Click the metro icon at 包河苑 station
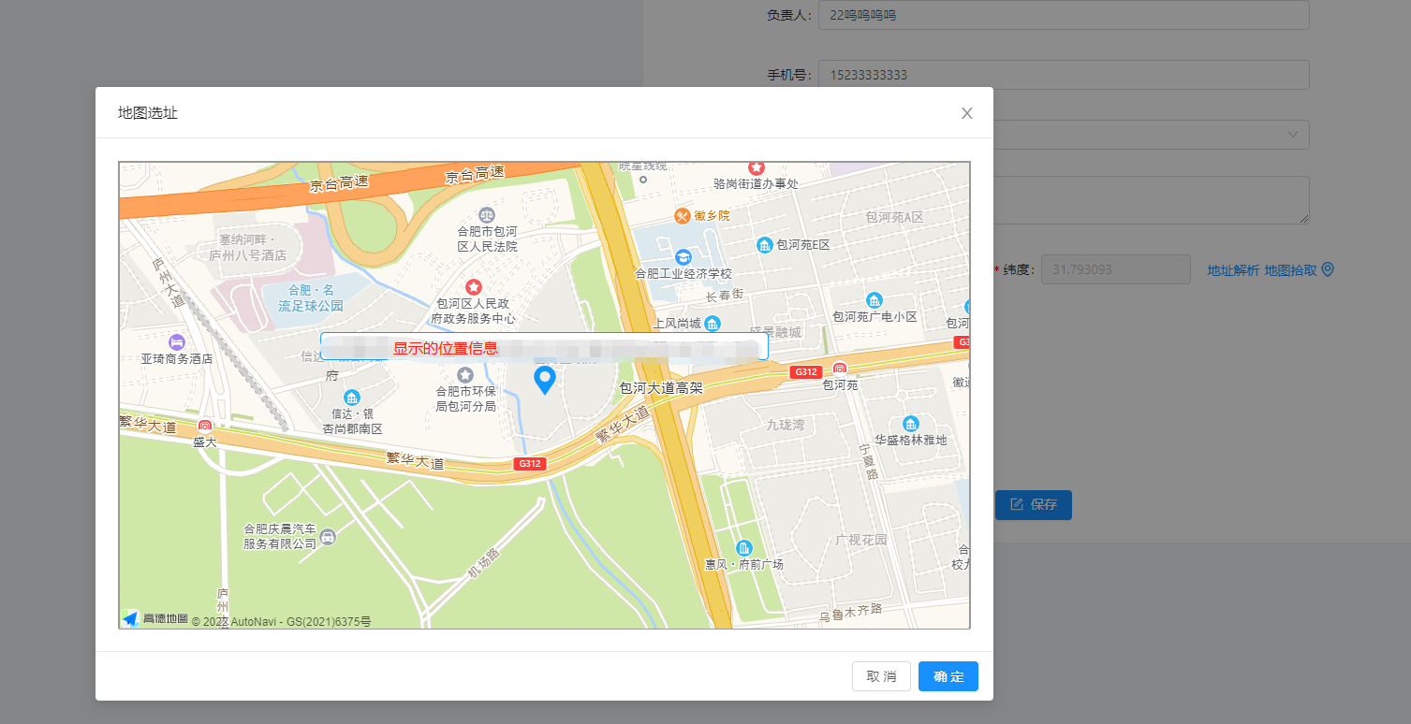This screenshot has height=724, width=1411. (842, 369)
